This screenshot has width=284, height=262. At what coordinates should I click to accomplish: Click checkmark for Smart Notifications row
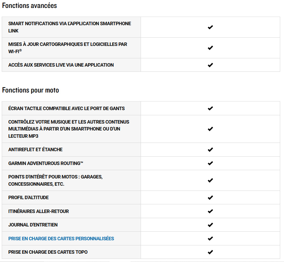[x=210, y=27]
